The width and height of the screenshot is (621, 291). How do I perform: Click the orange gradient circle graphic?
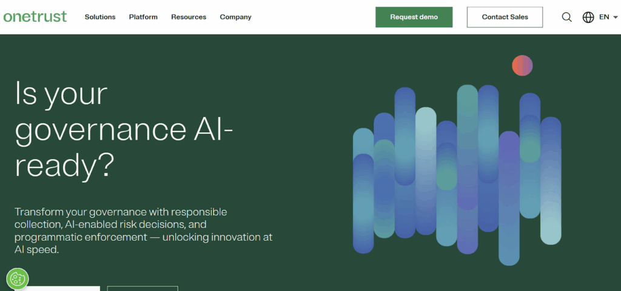pyautogui.click(x=522, y=65)
